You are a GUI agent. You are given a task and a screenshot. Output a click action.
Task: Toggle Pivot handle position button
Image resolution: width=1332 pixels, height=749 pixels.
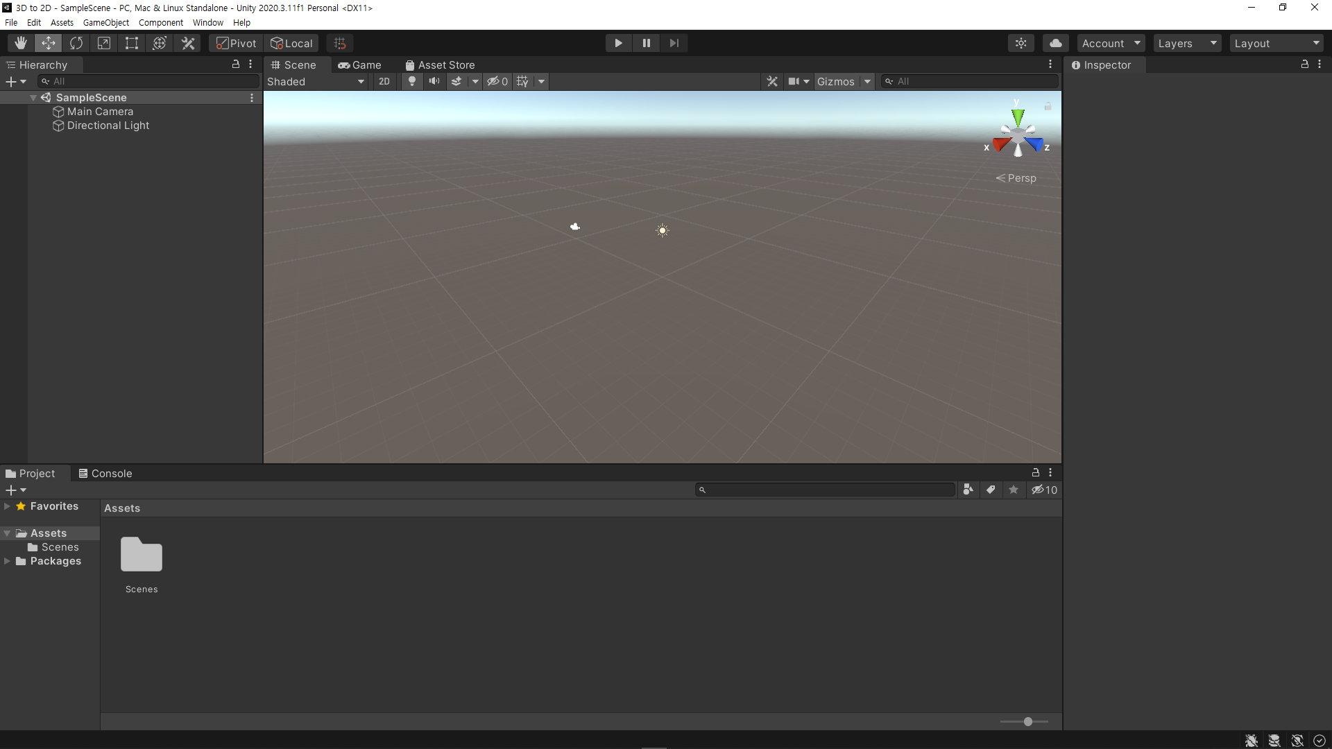tap(236, 43)
